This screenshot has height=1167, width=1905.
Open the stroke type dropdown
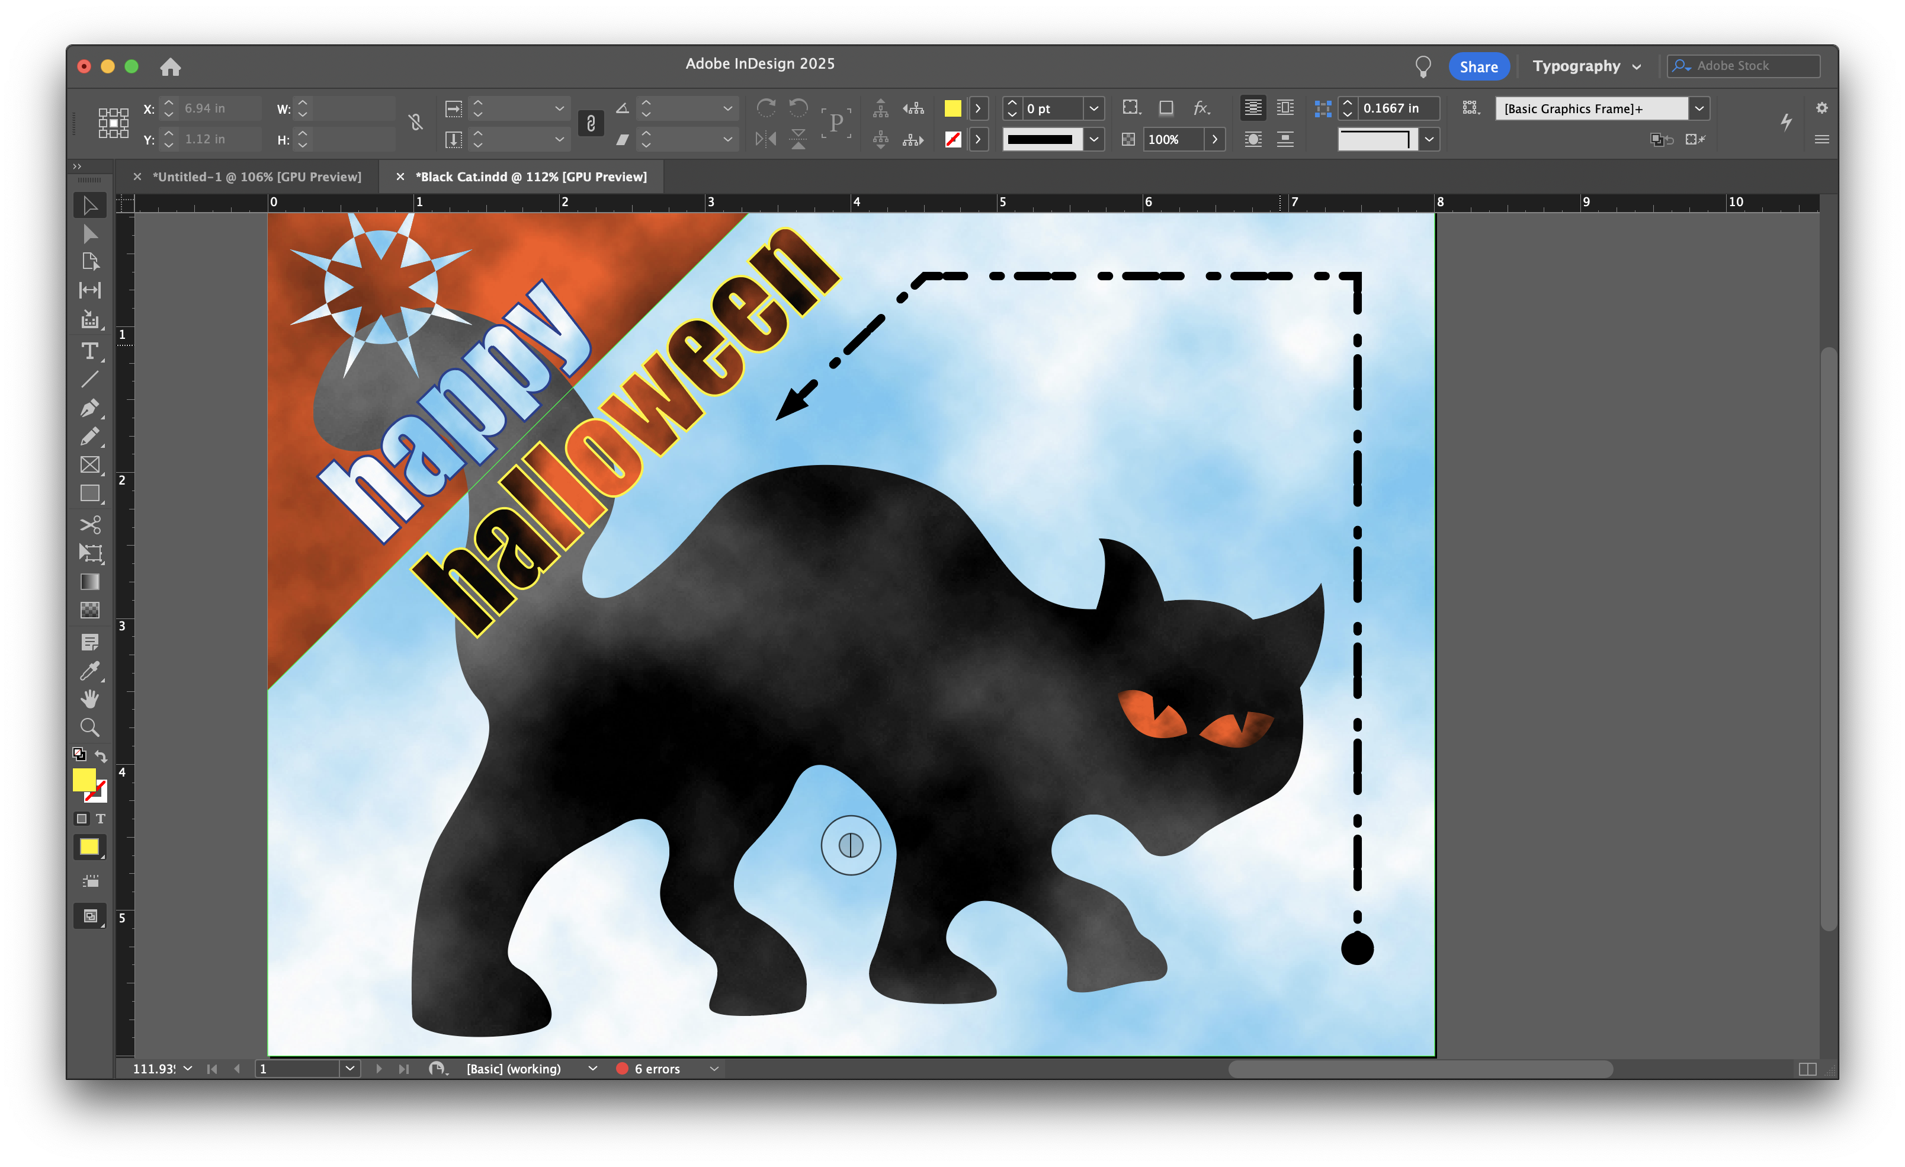pyautogui.click(x=1094, y=139)
